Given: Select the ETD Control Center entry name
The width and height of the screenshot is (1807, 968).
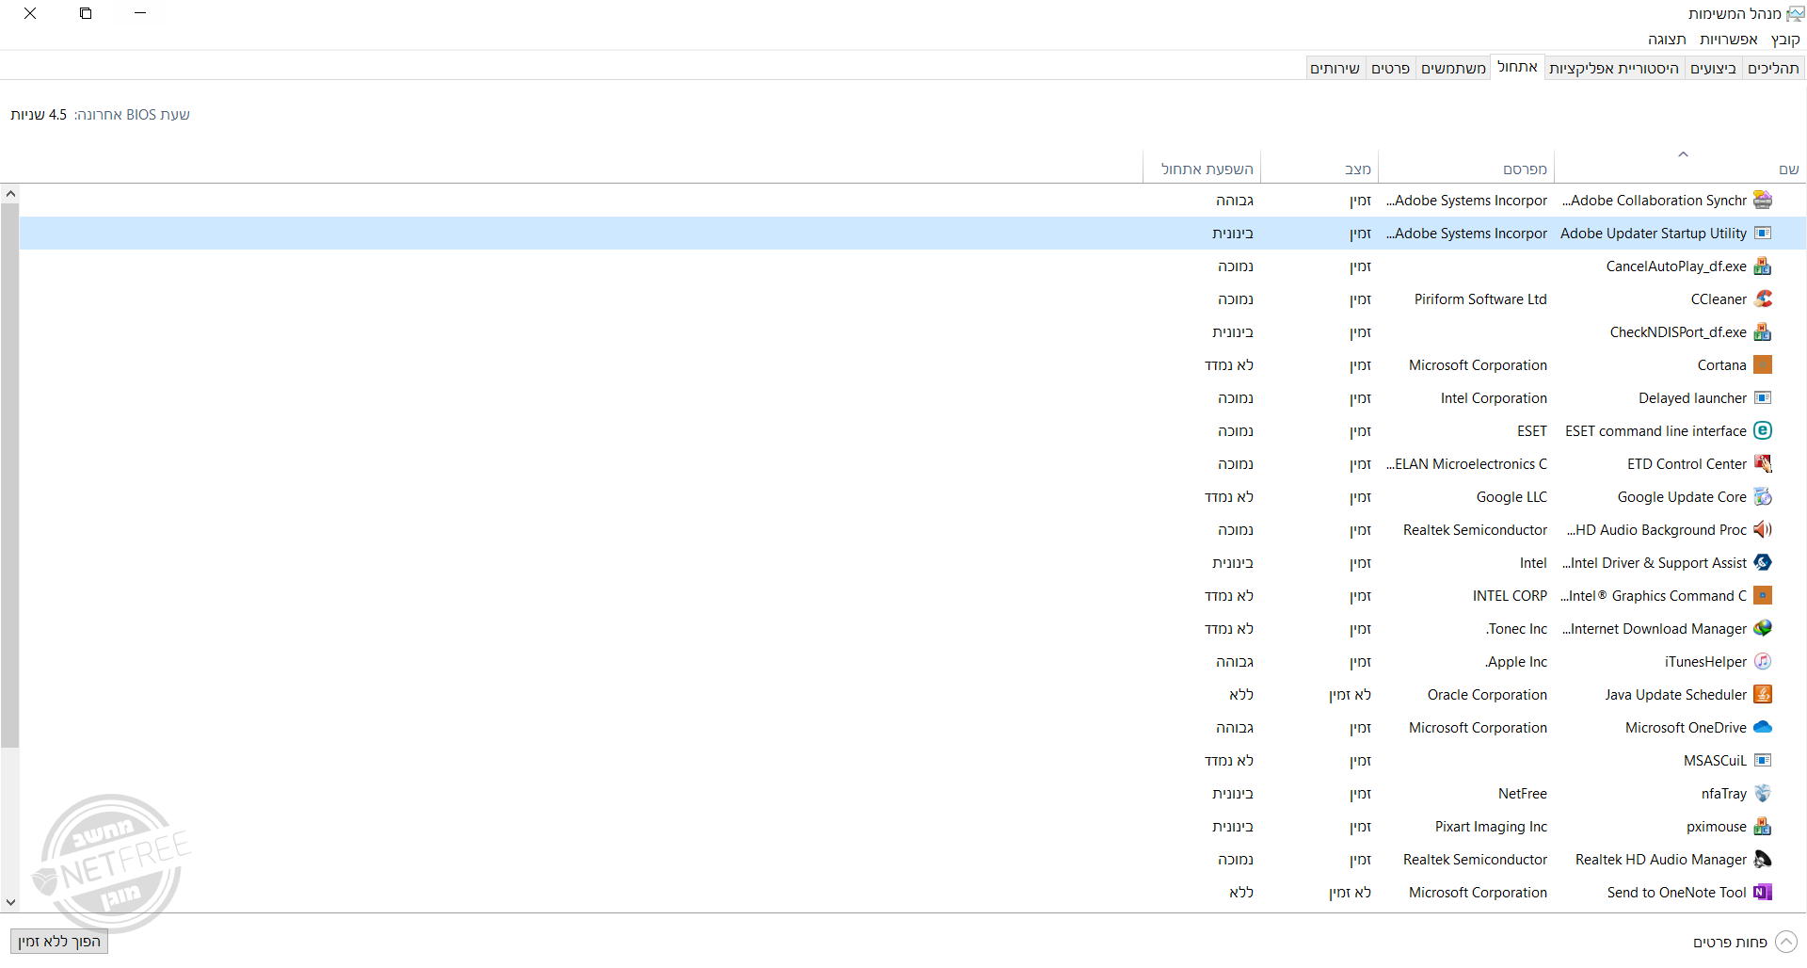Looking at the screenshot, I should 1687,464.
